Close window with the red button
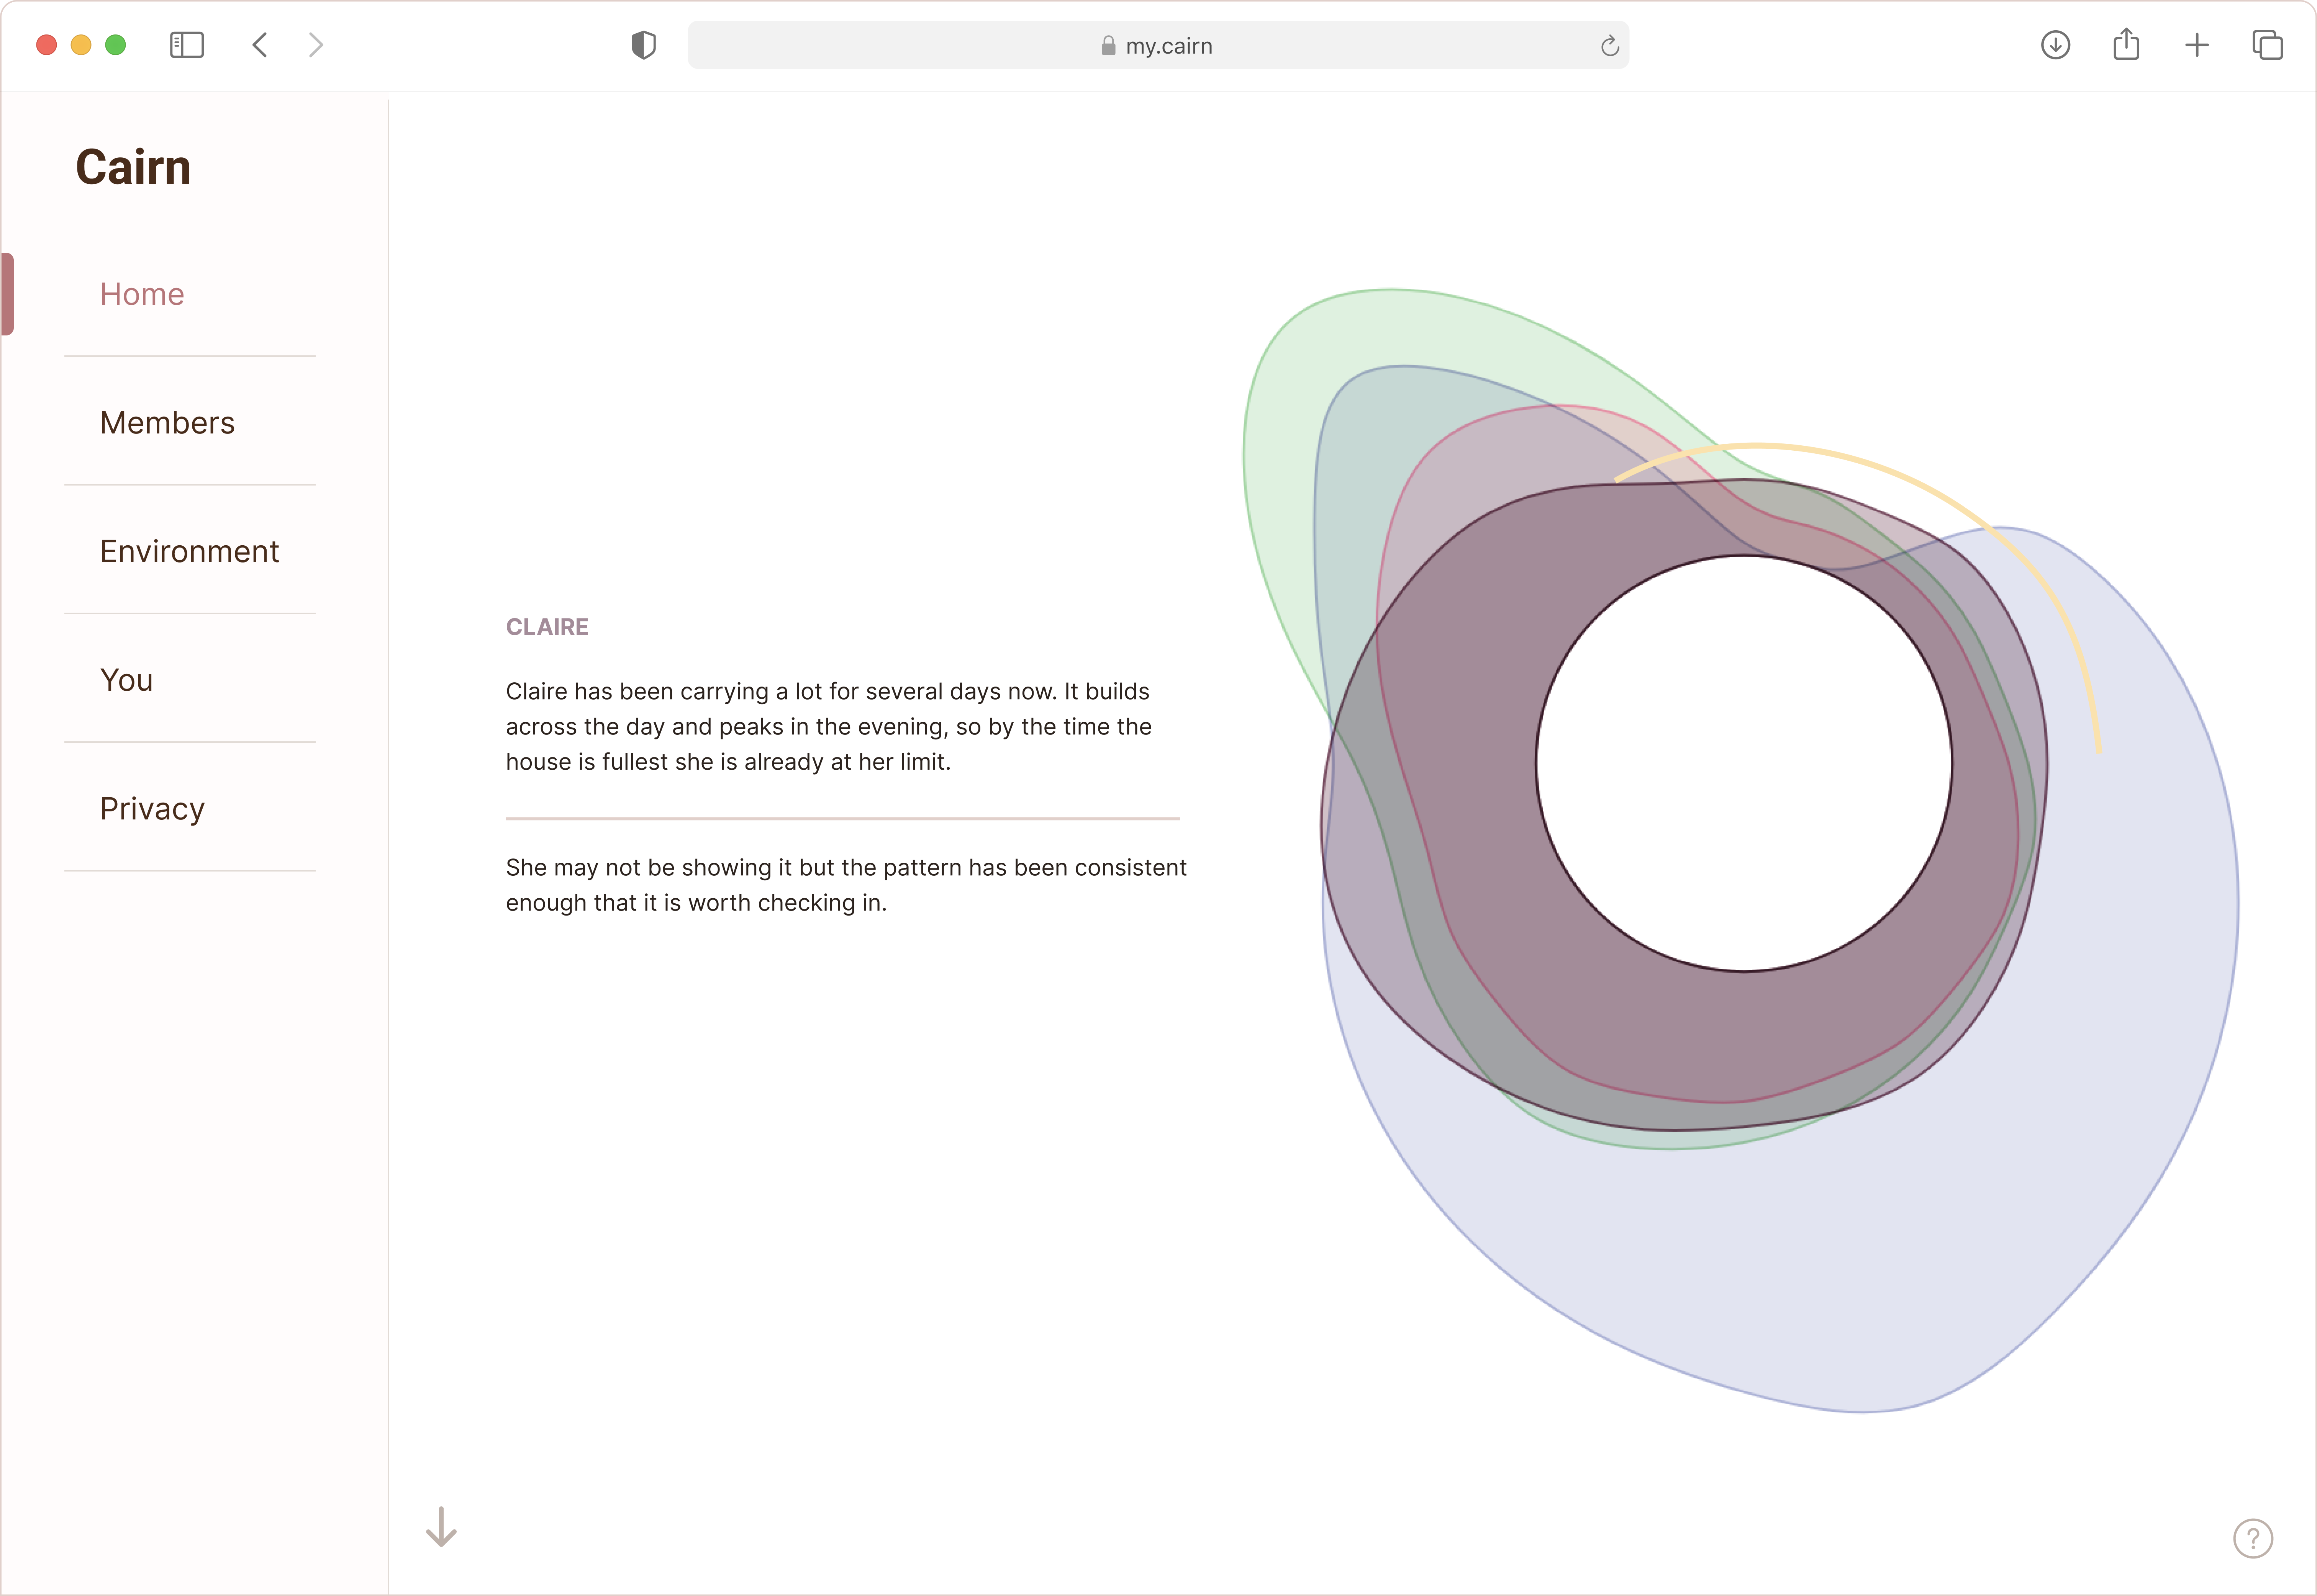This screenshot has width=2317, height=1596. 46,45
